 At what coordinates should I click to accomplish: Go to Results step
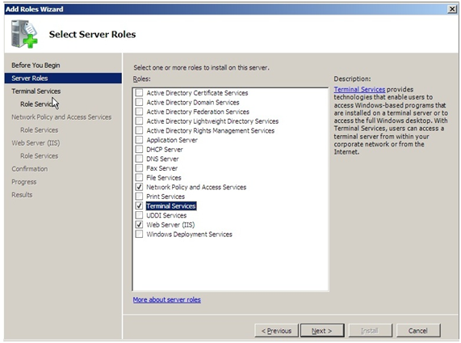(22, 195)
